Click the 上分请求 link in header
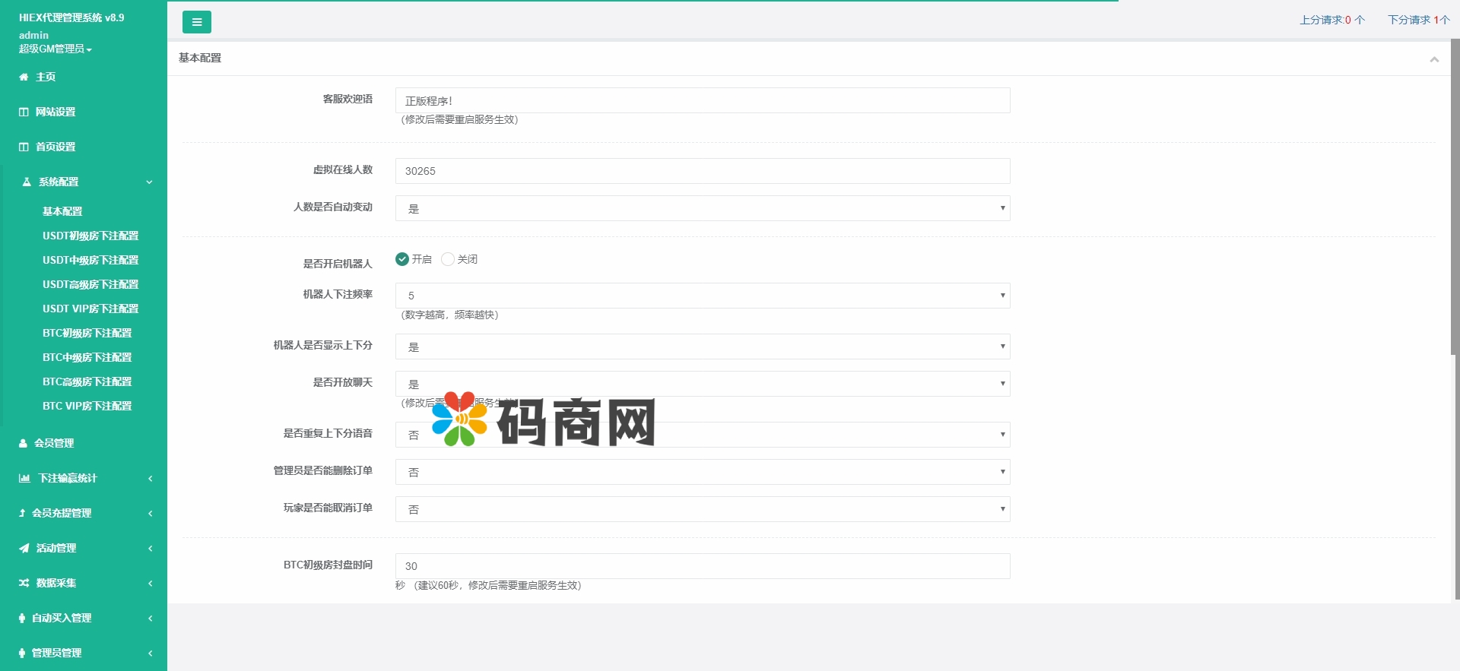This screenshot has width=1460, height=671. point(1331,20)
